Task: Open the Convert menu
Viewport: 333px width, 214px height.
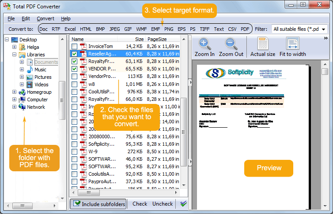Action: [45, 18]
